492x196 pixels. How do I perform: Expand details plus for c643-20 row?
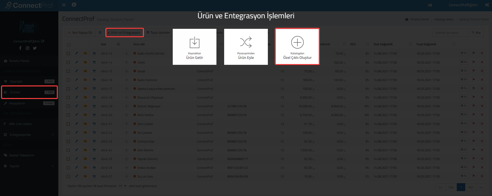tap(126, 115)
